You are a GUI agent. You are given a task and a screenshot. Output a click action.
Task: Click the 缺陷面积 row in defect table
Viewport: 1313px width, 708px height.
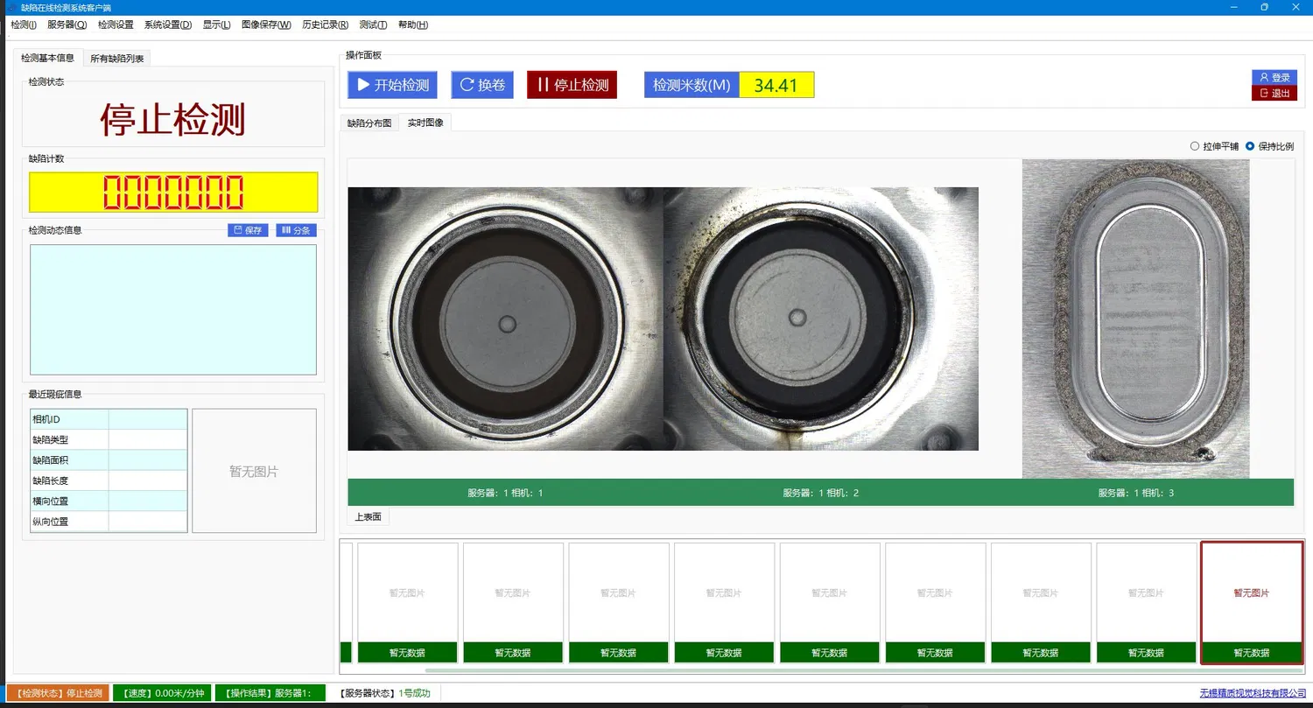pyautogui.click(x=109, y=459)
